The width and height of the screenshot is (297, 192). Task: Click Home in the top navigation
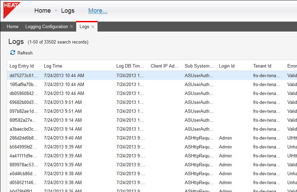[x=43, y=11]
